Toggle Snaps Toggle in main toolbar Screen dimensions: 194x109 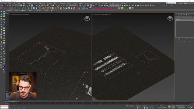click(56, 5)
